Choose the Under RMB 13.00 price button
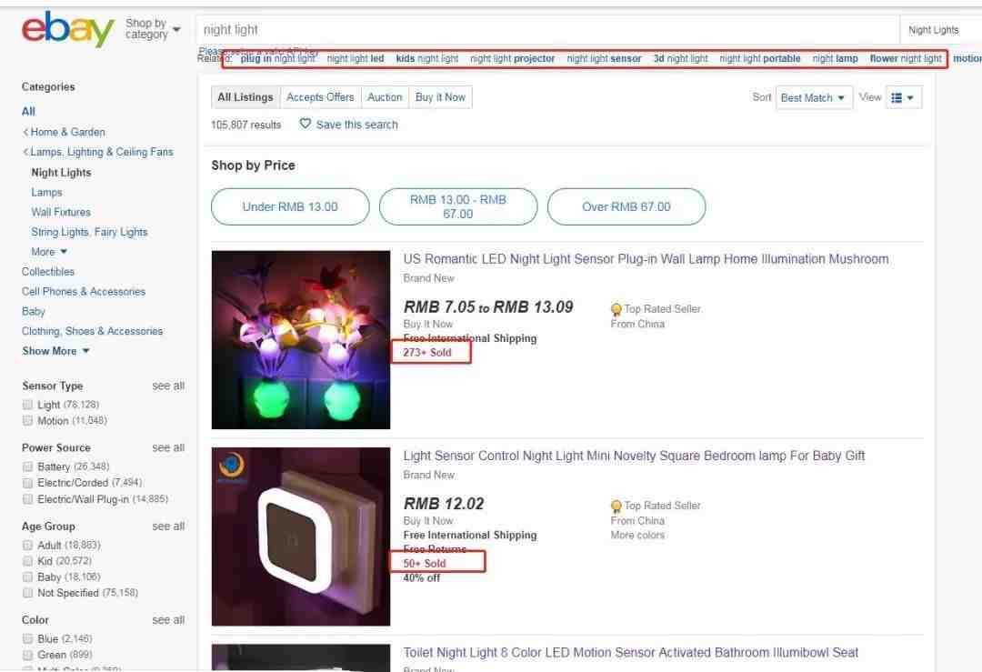 click(x=290, y=206)
